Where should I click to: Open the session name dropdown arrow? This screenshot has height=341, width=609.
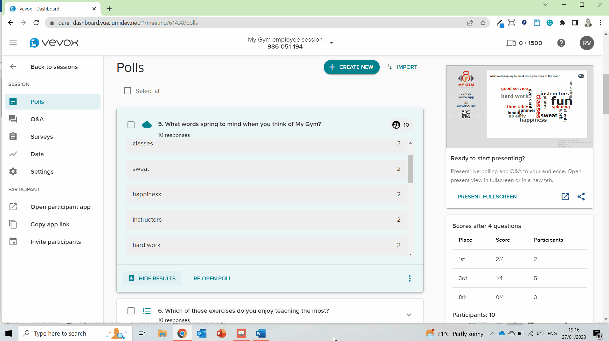coord(332,43)
